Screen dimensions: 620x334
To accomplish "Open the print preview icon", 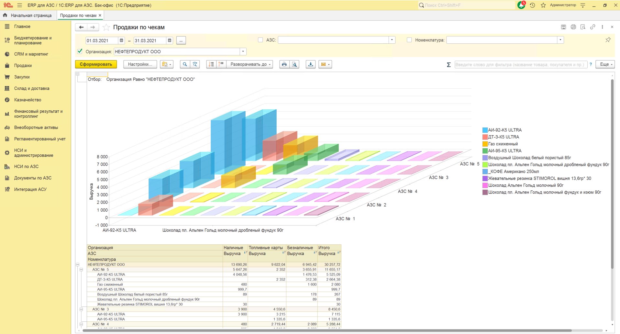I will 294,64.
